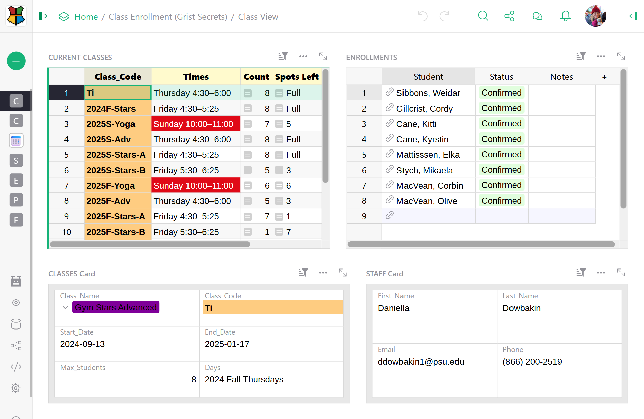Open the user avatar account menu
This screenshot has height=419, width=644.
[x=595, y=16]
